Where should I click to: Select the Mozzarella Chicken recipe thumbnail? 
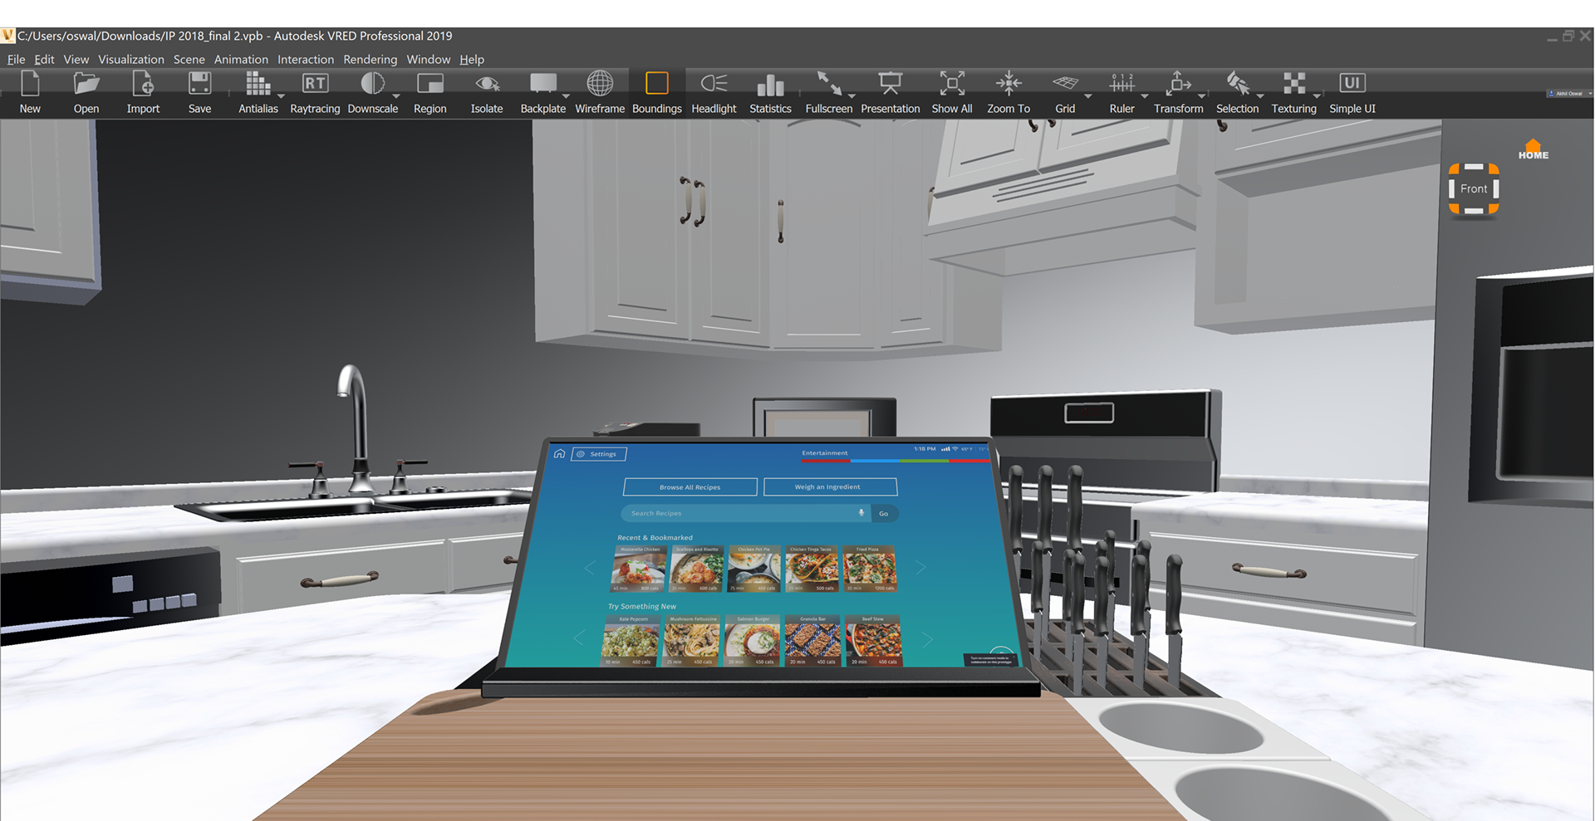(639, 569)
